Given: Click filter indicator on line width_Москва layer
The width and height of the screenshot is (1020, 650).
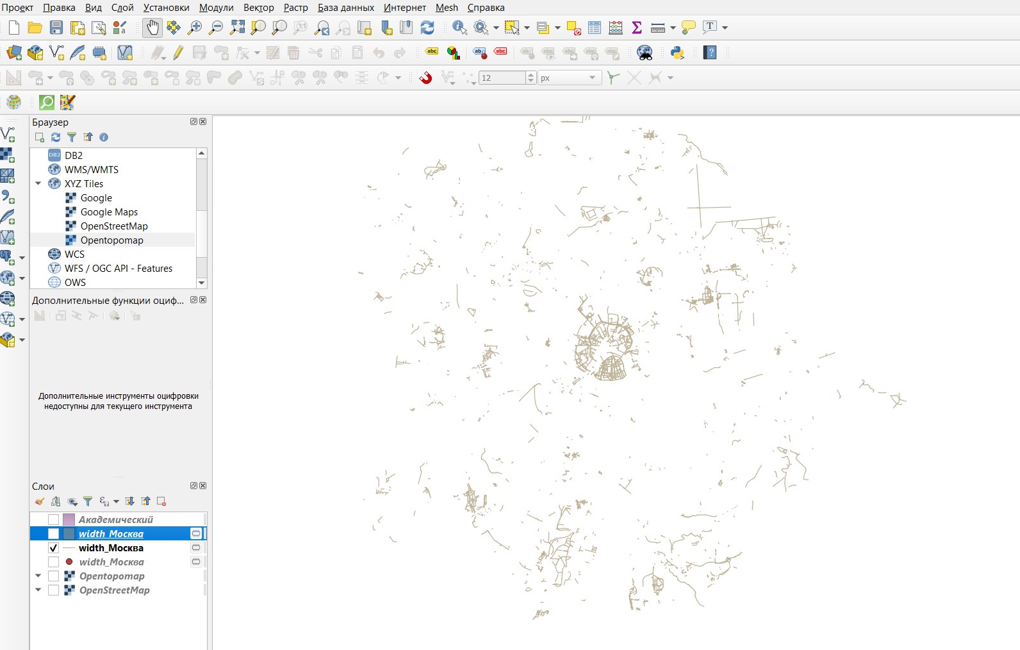Looking at the screenshot, I should [196, 548].
